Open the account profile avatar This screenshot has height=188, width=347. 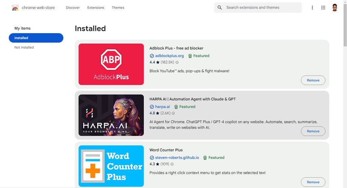(x=334, y=7)
